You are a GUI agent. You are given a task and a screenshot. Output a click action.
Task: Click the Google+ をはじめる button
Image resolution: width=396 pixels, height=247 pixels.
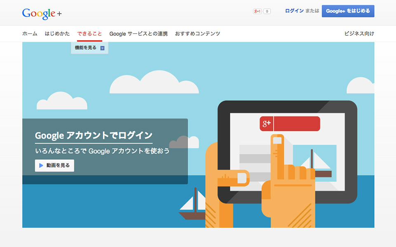click(348, 11)
